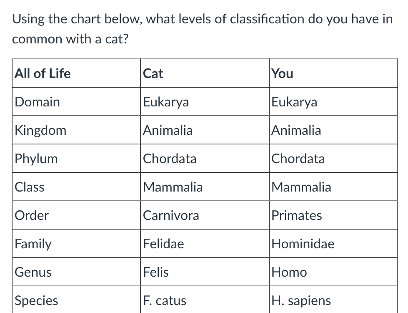This screenshot has height=313, width=408.
Task: Click the "Species" row label
Action: pos(36,301)
